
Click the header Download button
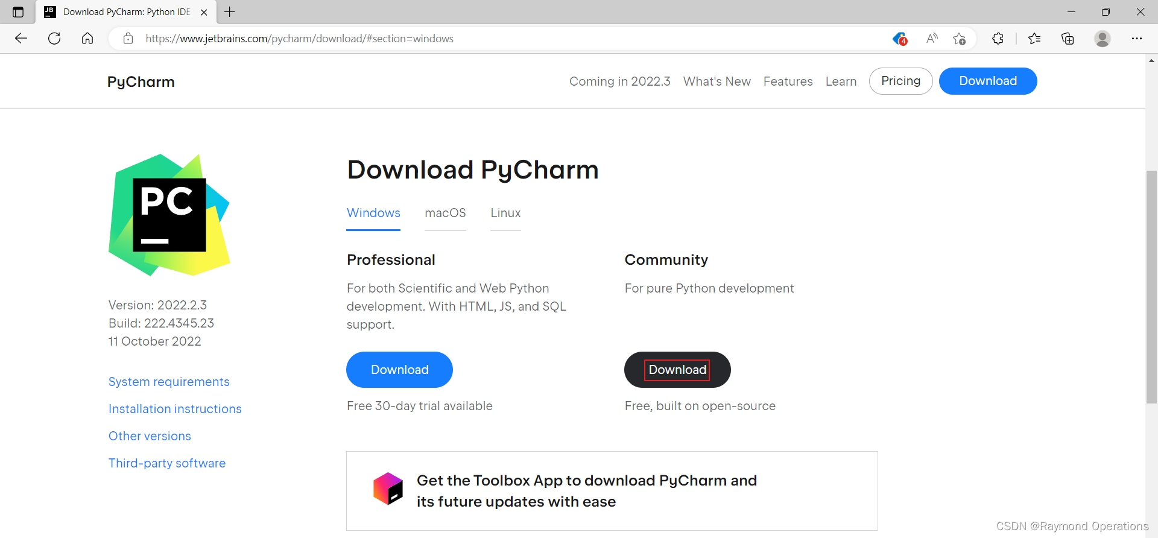(988, 81)
